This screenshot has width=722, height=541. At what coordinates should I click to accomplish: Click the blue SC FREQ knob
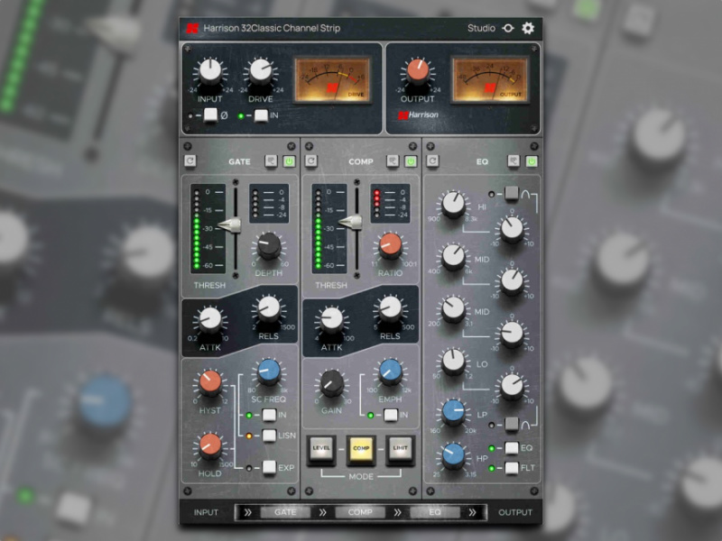pyautogui.click(x=268, y=371)
